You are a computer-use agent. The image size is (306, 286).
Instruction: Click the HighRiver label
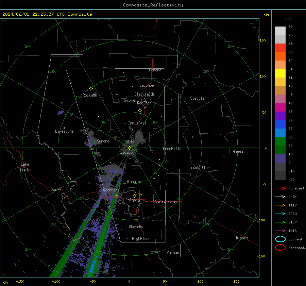[141, 239]
